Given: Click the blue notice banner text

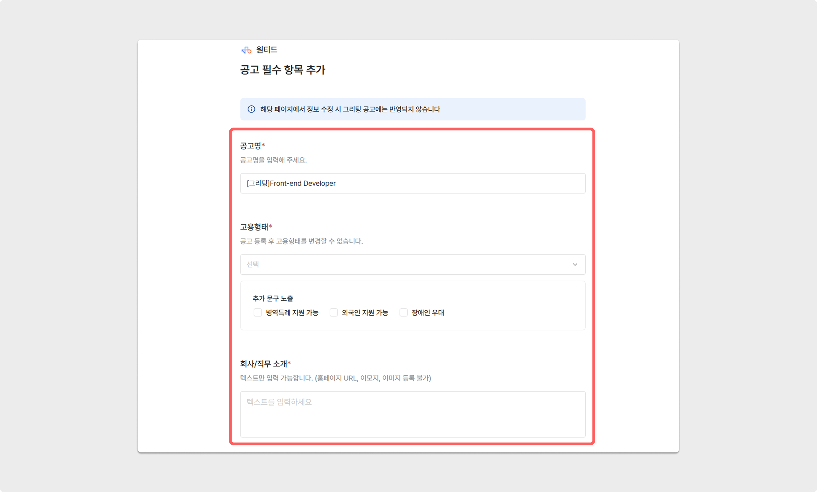Looking at the screenshot, I should click(x=350, y=109).
